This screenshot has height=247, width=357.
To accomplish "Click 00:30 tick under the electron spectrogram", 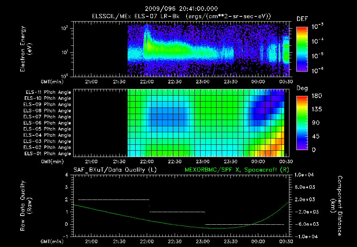I will coord(286,82).
